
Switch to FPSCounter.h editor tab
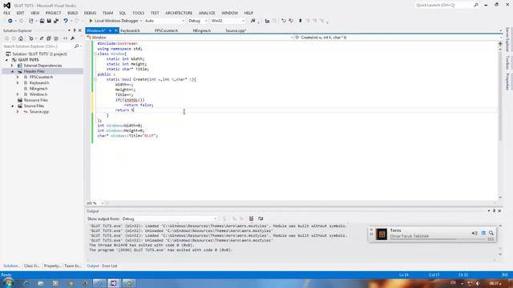[x=166, y=30]
